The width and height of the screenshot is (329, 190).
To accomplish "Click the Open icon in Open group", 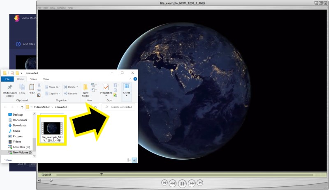I will [x=116, y=85].
